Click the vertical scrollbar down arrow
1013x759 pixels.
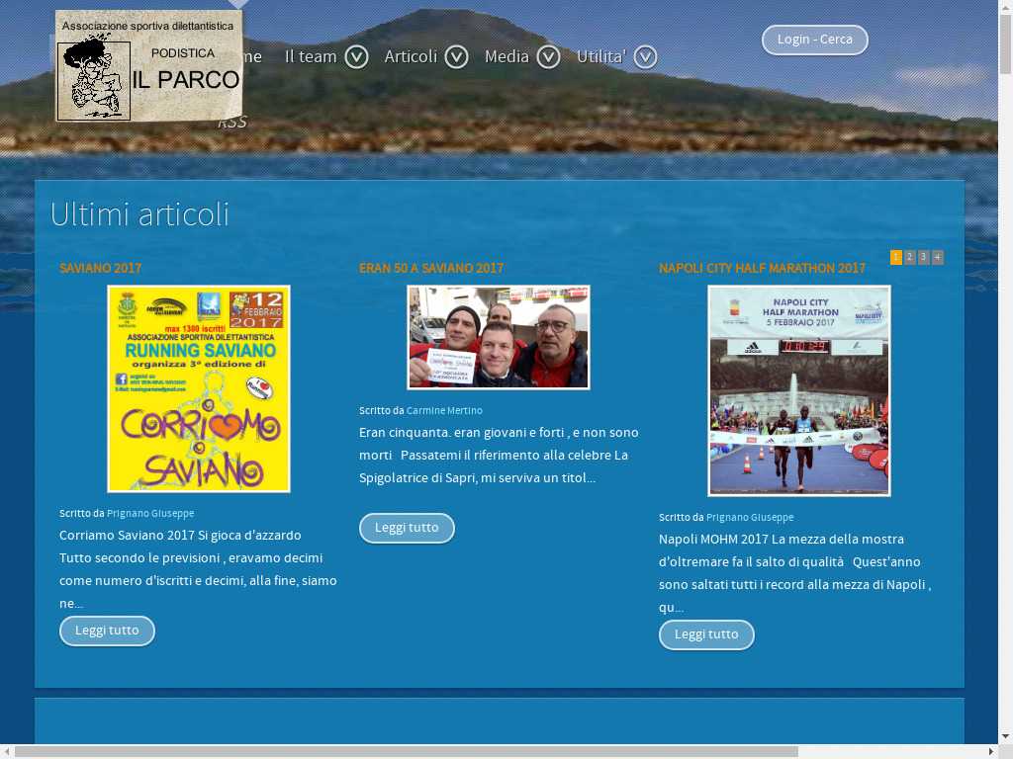pyautogui.click(x=1005, y=736)
